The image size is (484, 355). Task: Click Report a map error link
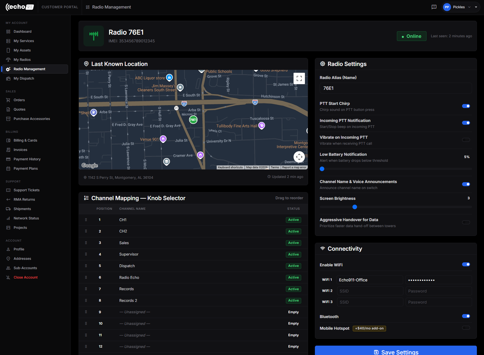click(294, 167)
